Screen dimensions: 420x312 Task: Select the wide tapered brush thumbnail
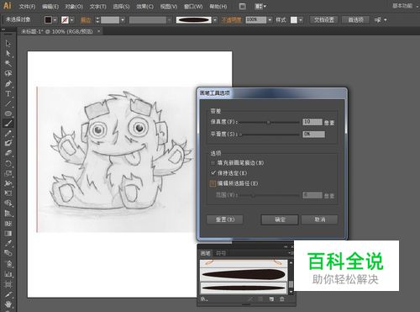(244, 274)
